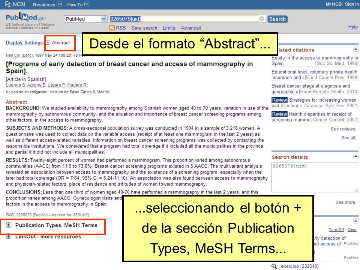Open the exercise (232540) recent search
Screen dimensions: 360x270
point(300,266)
